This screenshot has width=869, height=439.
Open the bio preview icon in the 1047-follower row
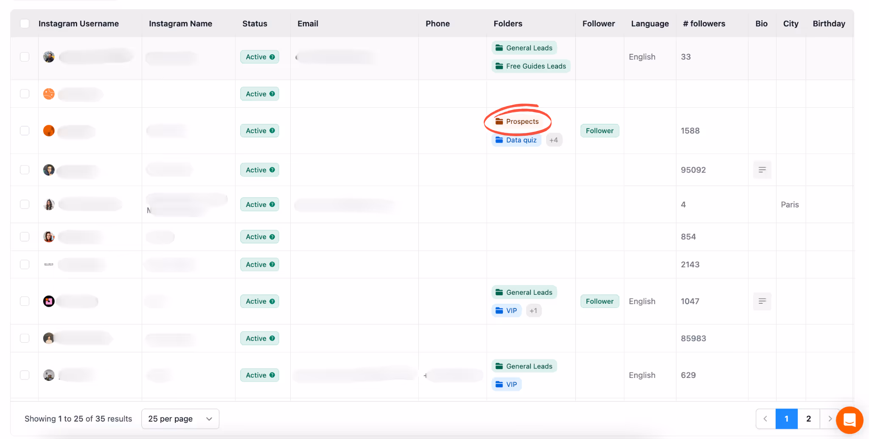(762, 301)
